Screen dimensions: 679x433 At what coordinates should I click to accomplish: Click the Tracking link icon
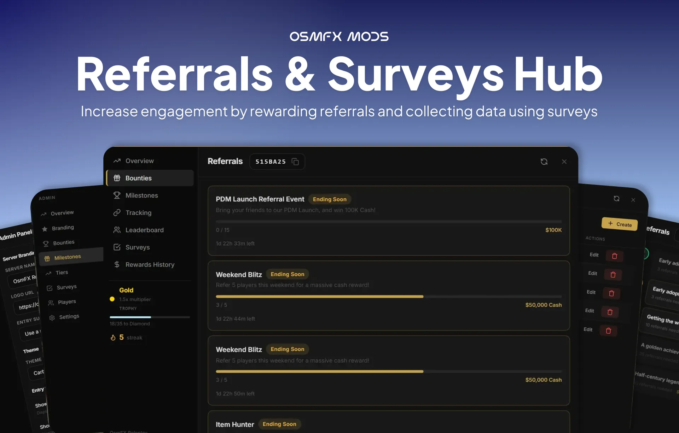pos(117,213)
